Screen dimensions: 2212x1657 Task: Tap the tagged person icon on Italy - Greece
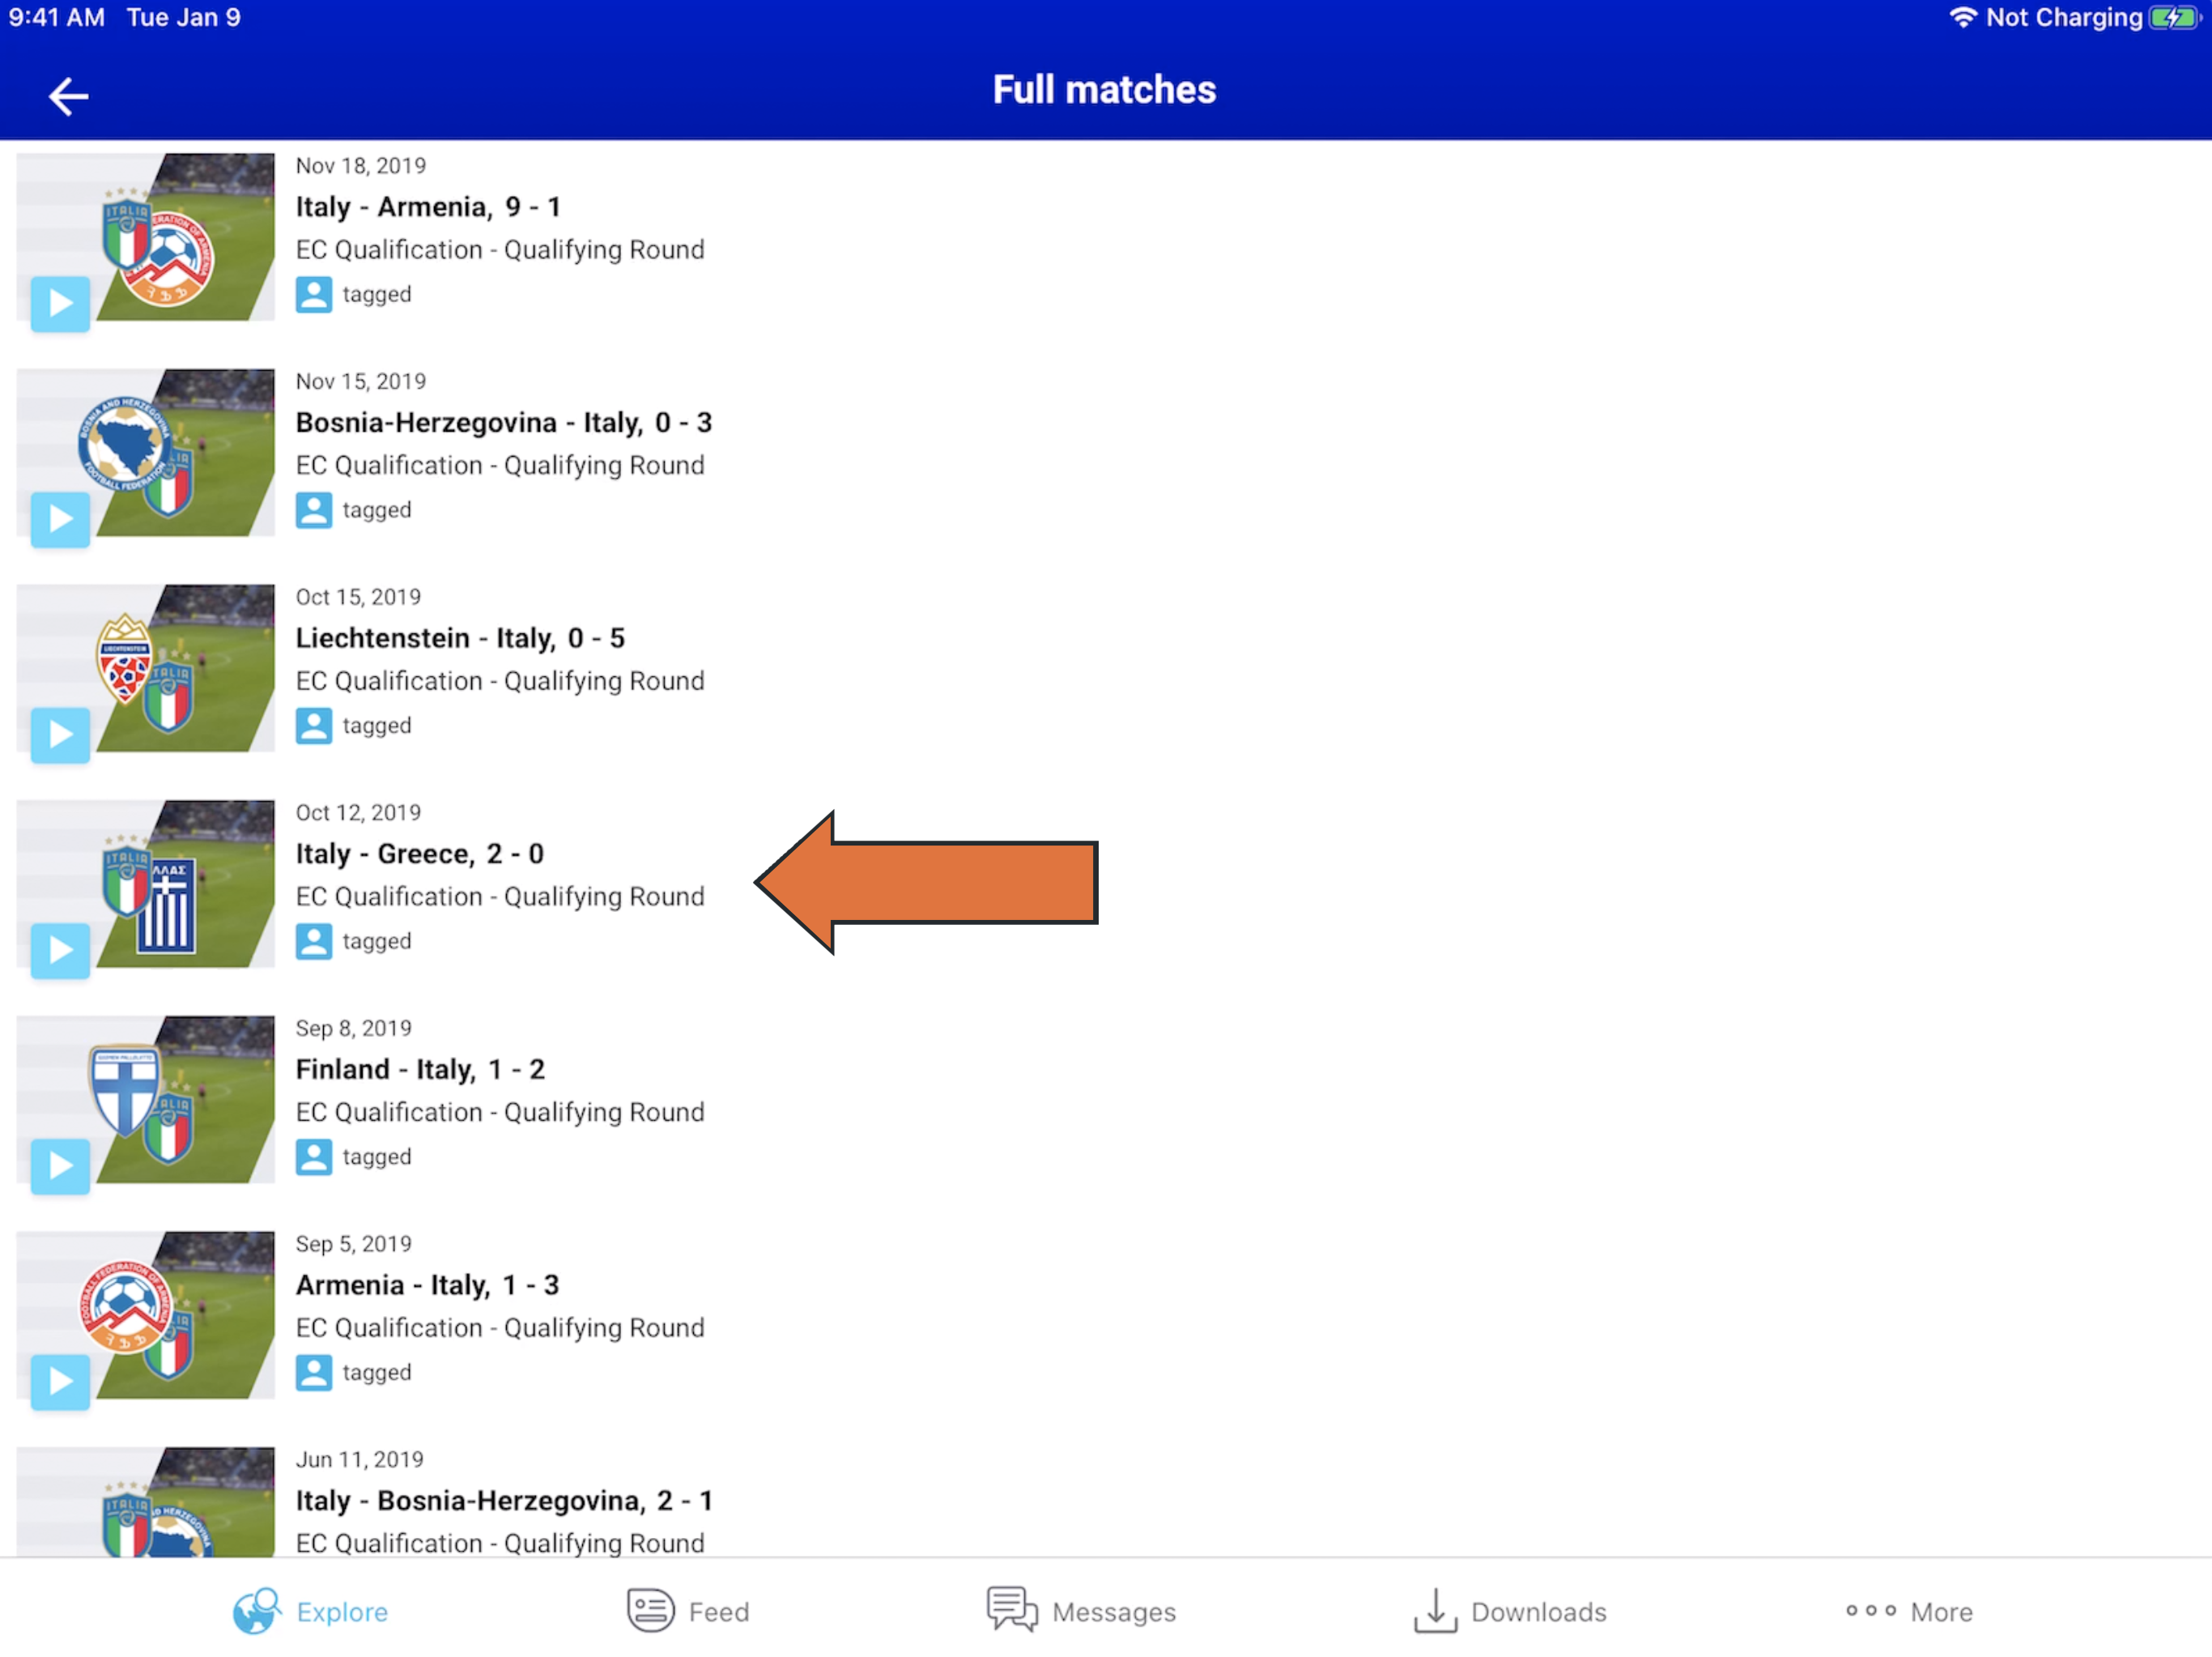point(314,941)
